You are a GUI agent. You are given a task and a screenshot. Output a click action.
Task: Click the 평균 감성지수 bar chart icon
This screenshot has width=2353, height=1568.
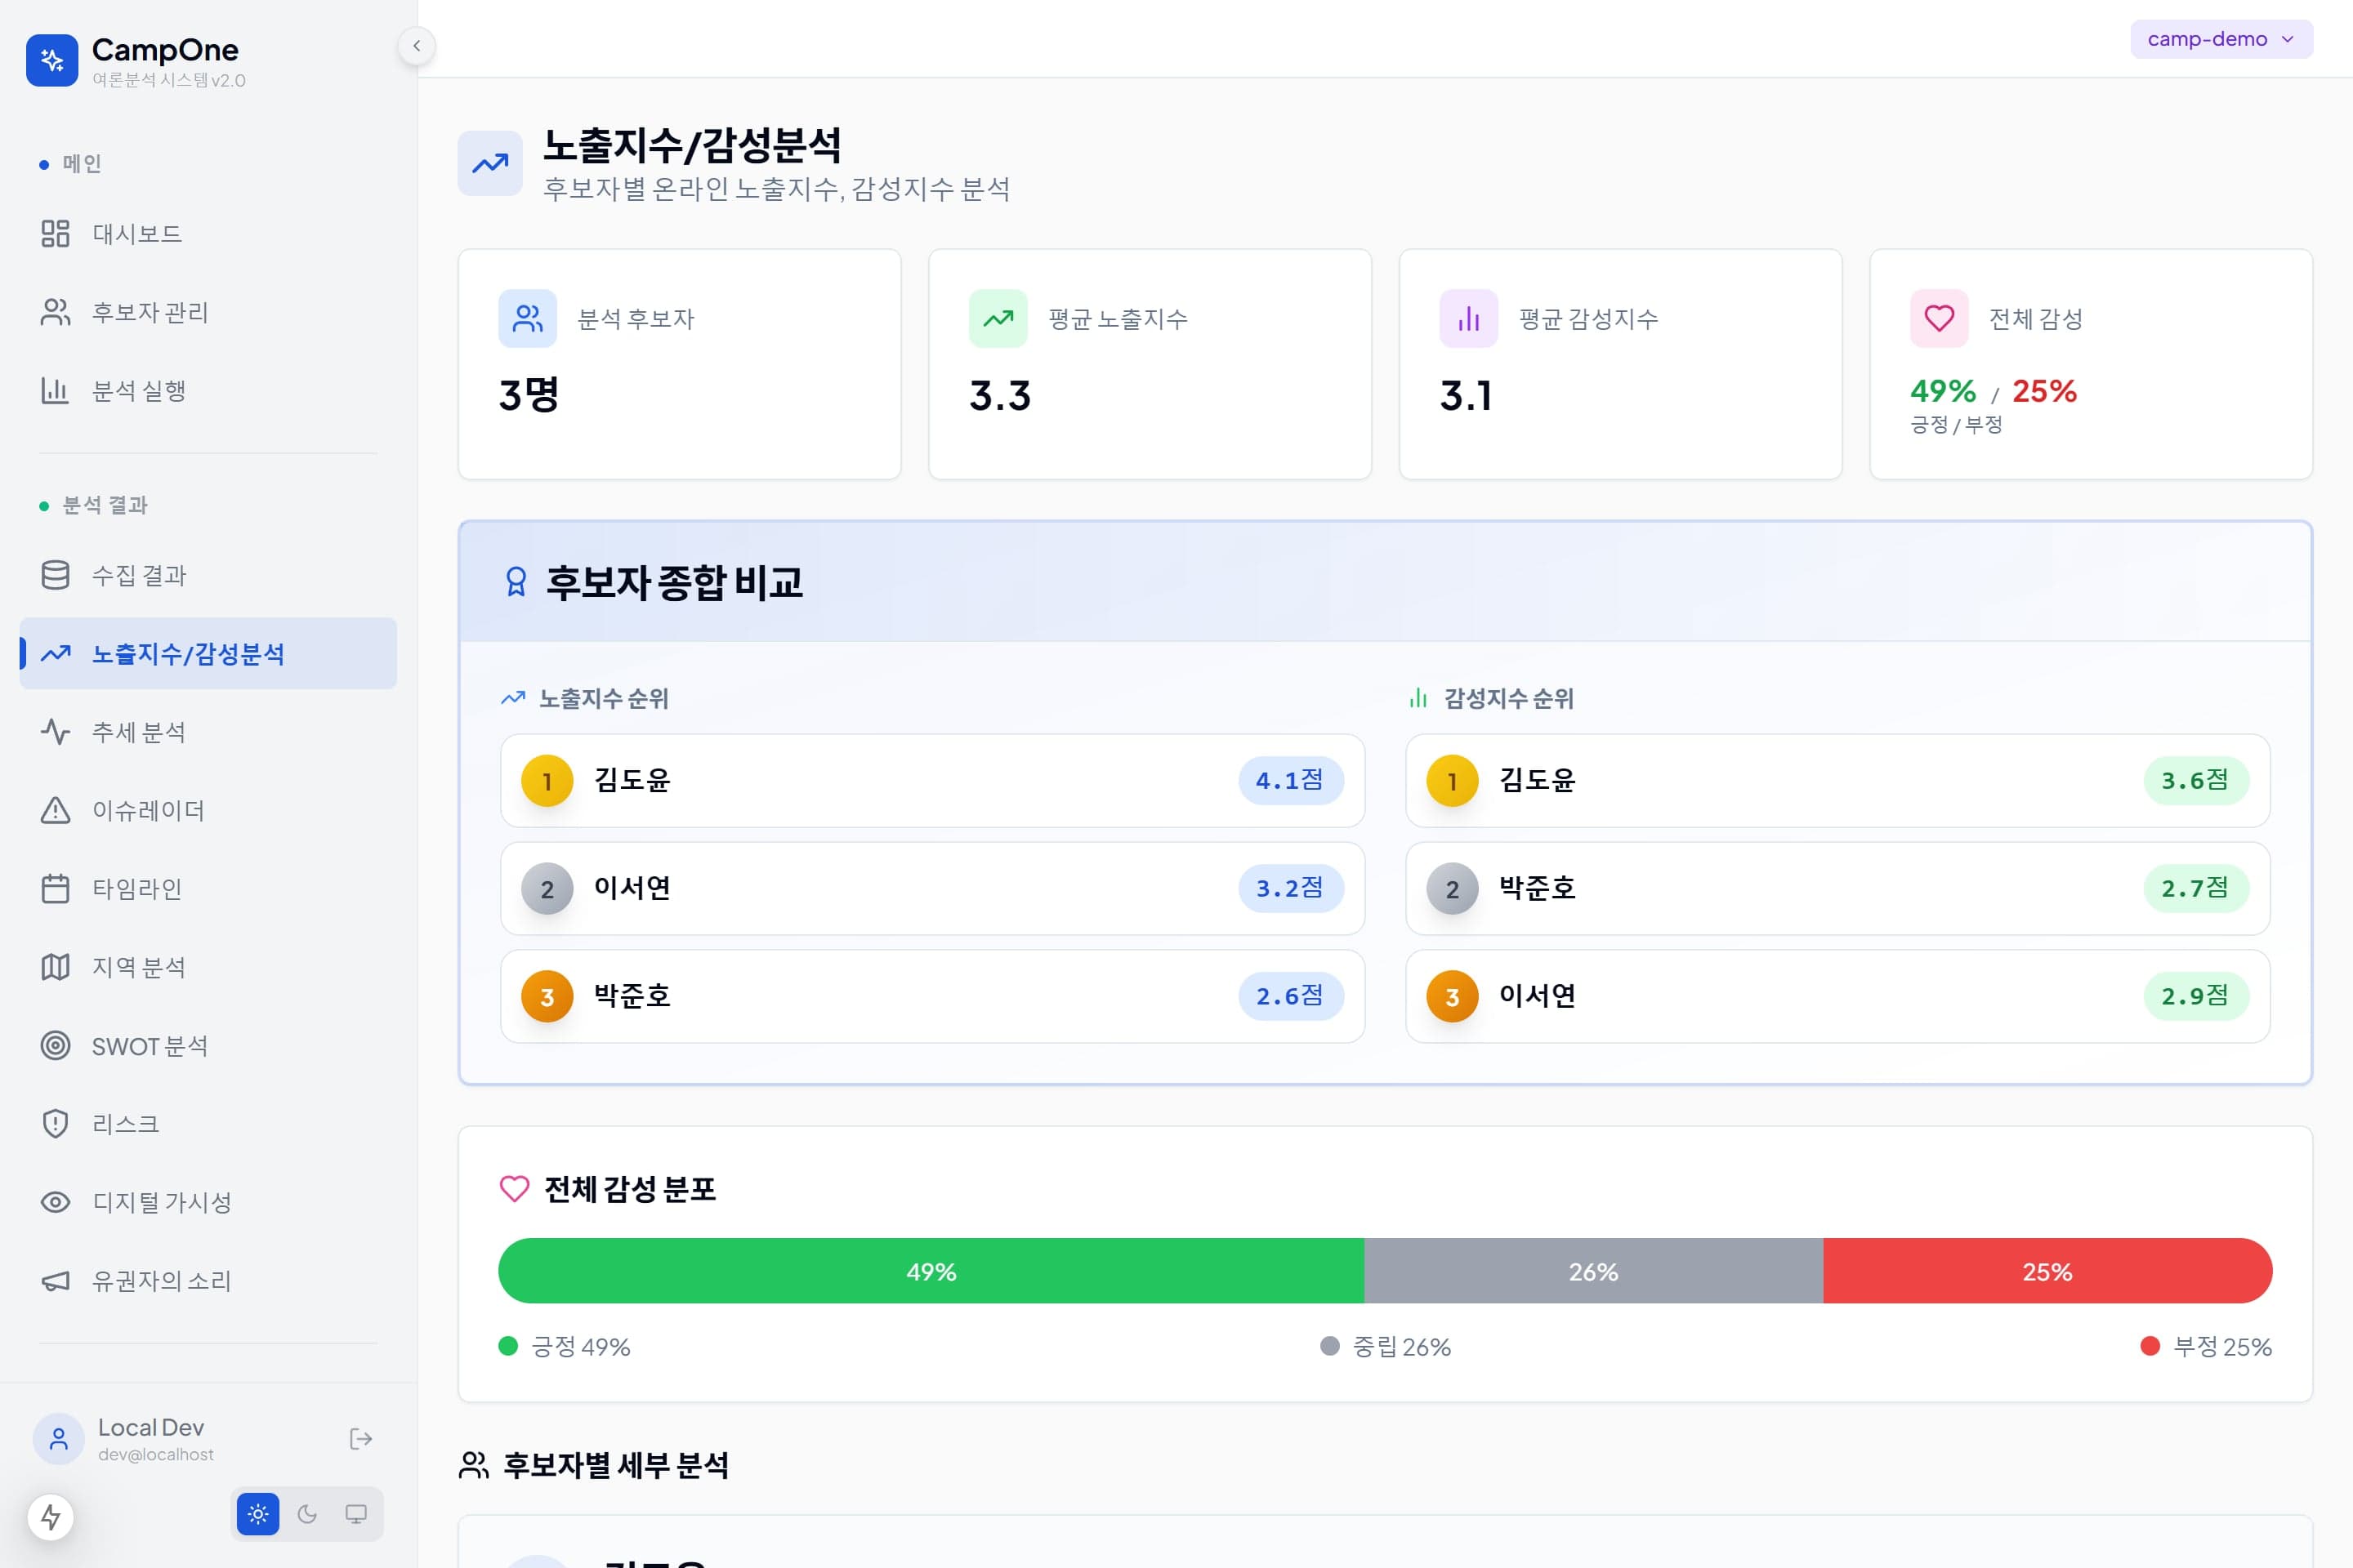(x=1469, y=319)
